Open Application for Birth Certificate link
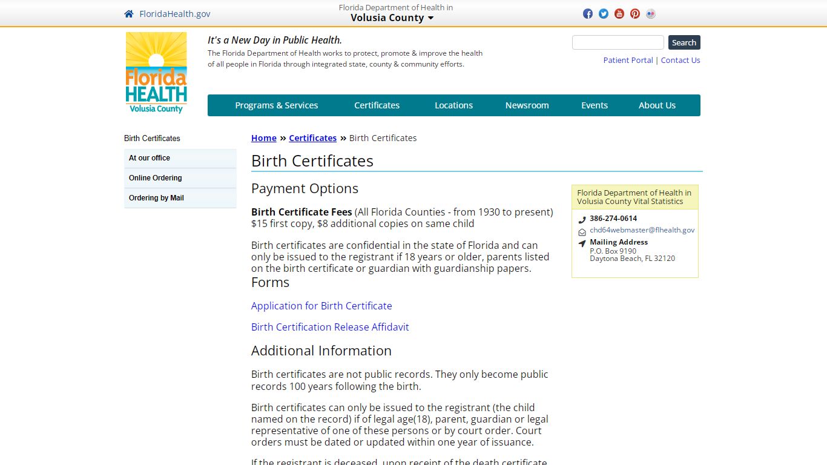 321,306
